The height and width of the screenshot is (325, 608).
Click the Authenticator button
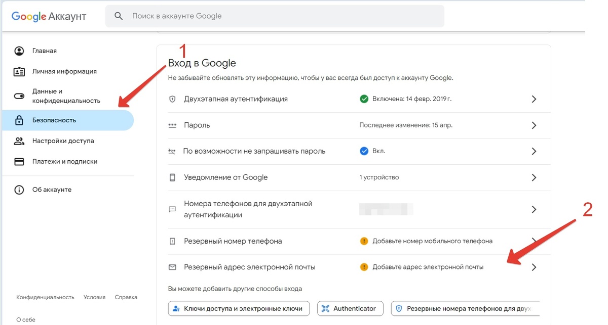tap(349, 308)
